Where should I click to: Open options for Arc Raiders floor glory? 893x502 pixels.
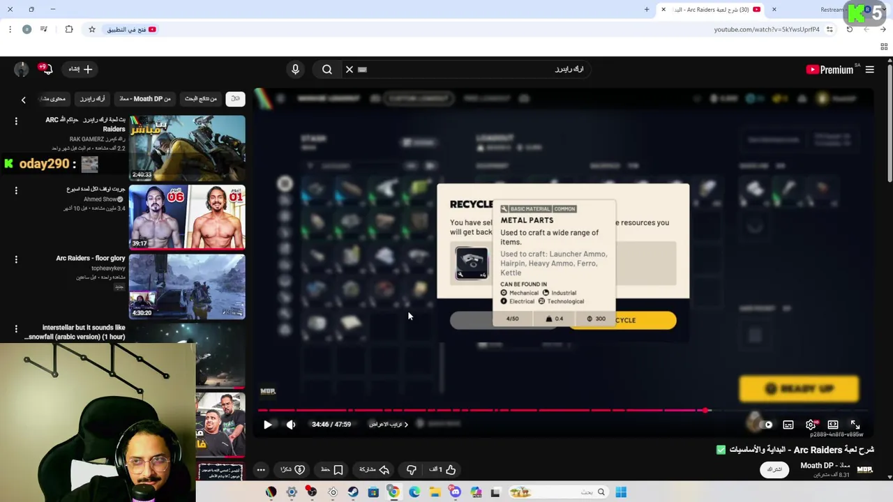[x=16, y=259]
